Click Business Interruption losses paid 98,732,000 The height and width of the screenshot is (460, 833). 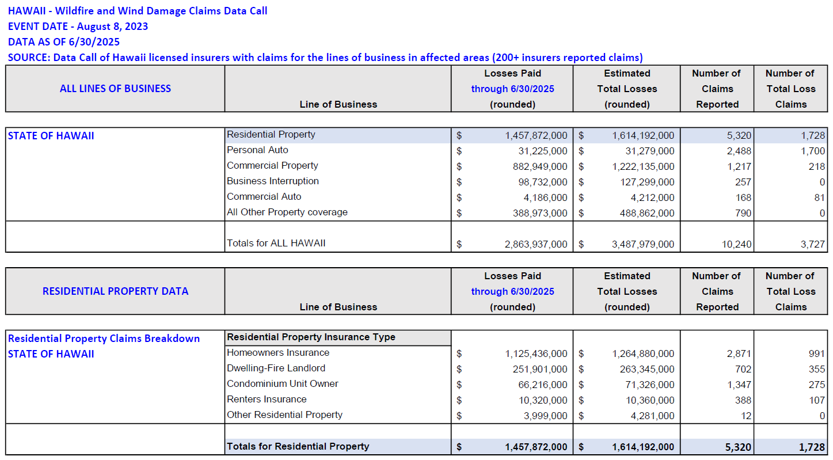coord(542,183)
